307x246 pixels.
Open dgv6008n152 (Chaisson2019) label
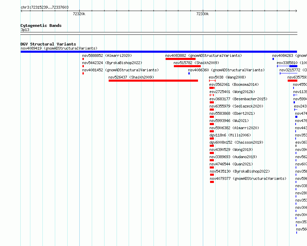click(236, 142)
